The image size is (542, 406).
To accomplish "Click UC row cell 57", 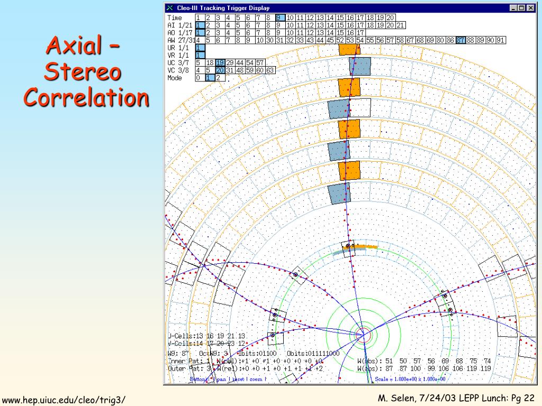I will coord(260,63).
